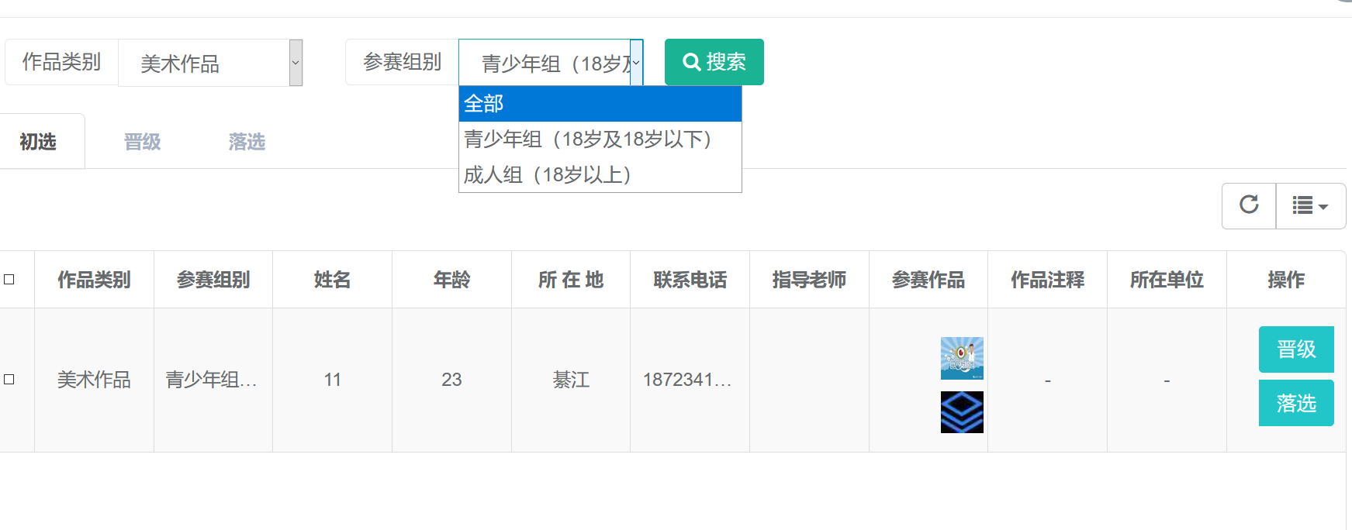
Task: Open the blue layered artwork thumbnail
Action: [962, 411]
